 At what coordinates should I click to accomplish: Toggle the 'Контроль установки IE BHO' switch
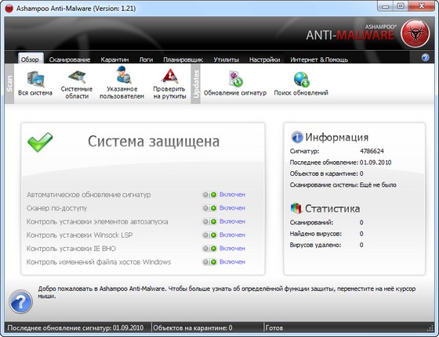click(x=210, y=249)
